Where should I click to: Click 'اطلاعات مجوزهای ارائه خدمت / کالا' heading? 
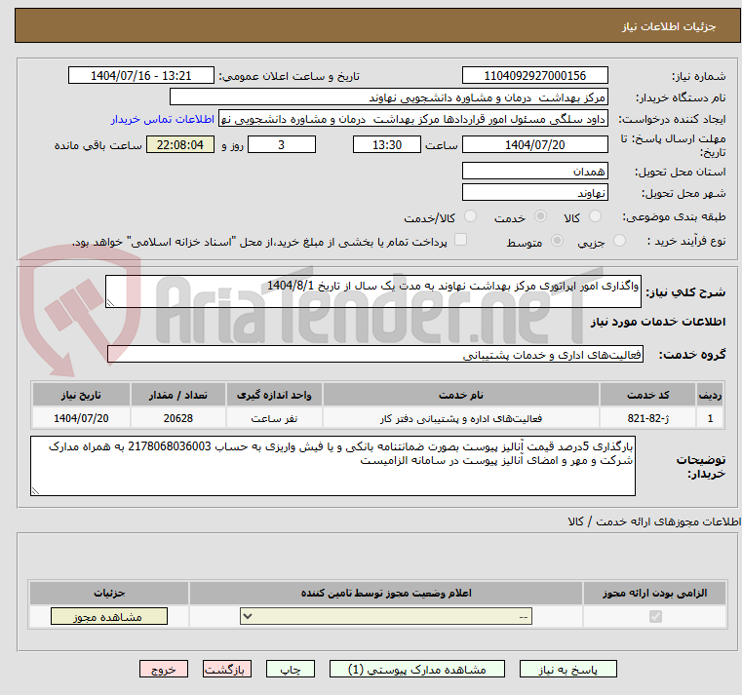click(x=654, y=521)
